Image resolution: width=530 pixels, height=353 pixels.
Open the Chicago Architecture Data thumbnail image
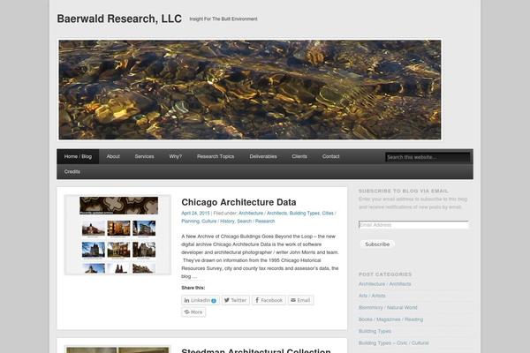tap(117, 235)
